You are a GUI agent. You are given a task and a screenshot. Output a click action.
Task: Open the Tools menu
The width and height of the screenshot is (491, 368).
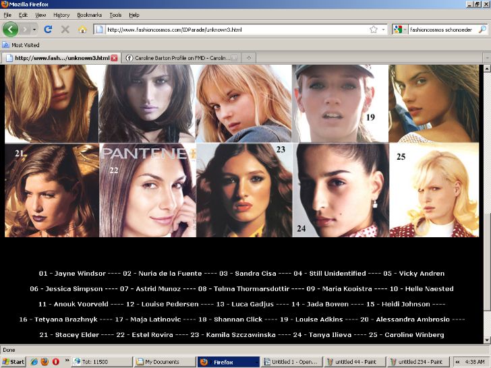115,15
